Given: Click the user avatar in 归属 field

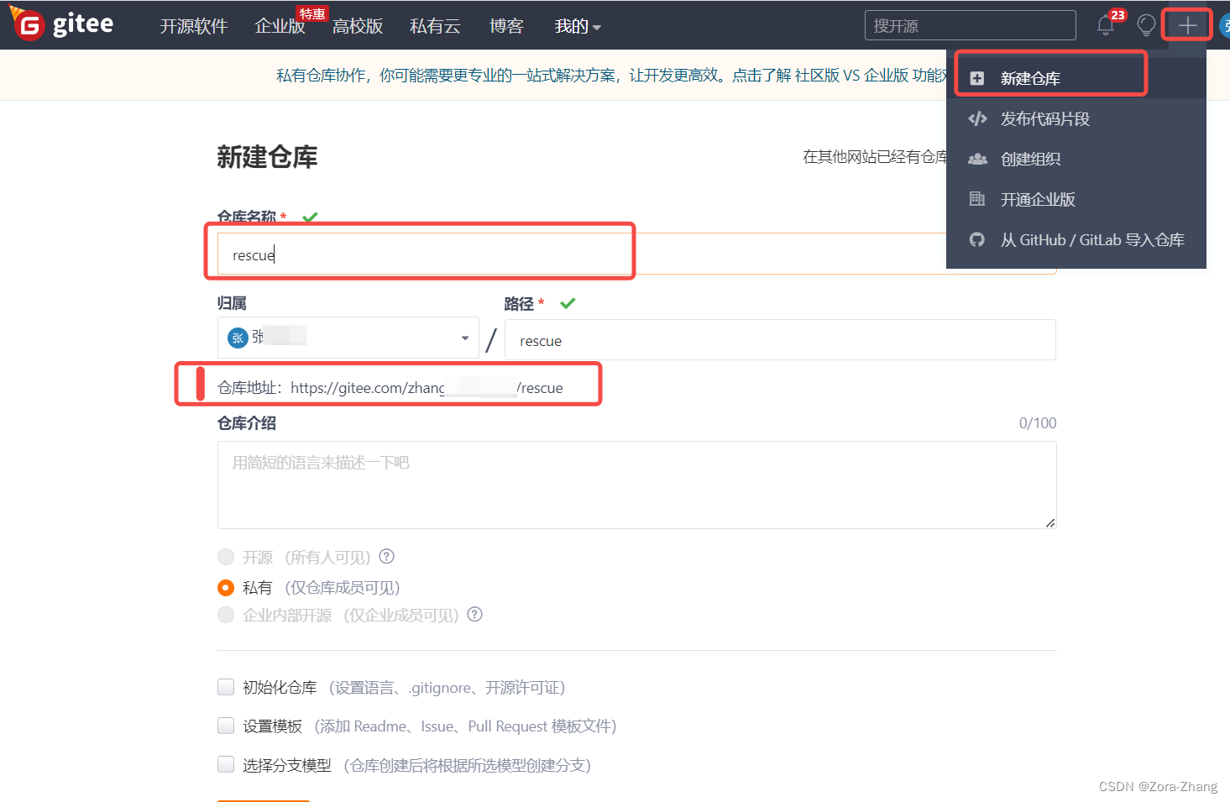Looking at the screenshot, I should coord(238,338).
